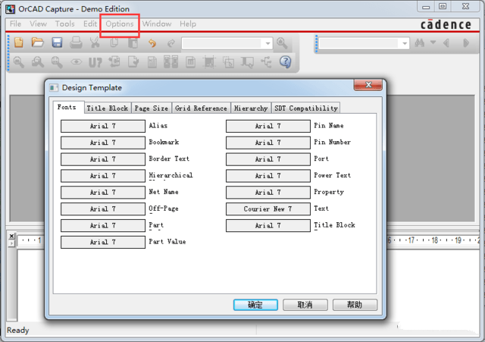Viewport: 485px width, 342px height.
Task: Click the Cross Reference icon
Action: pyautogui.click(x=171, y=62)
